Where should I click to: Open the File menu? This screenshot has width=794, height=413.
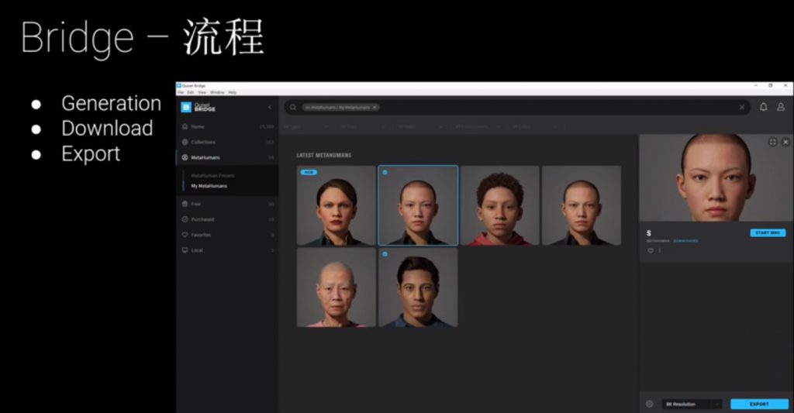point(180,93)
